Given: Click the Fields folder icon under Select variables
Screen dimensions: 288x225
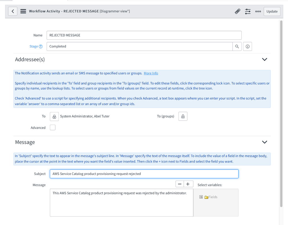Looking at the screenshot, I should pos(206,197).
